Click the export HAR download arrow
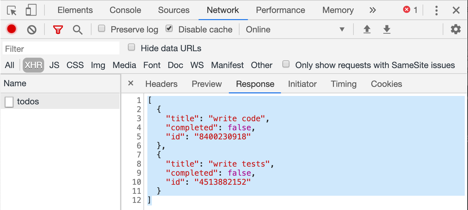 pos(387,30)
